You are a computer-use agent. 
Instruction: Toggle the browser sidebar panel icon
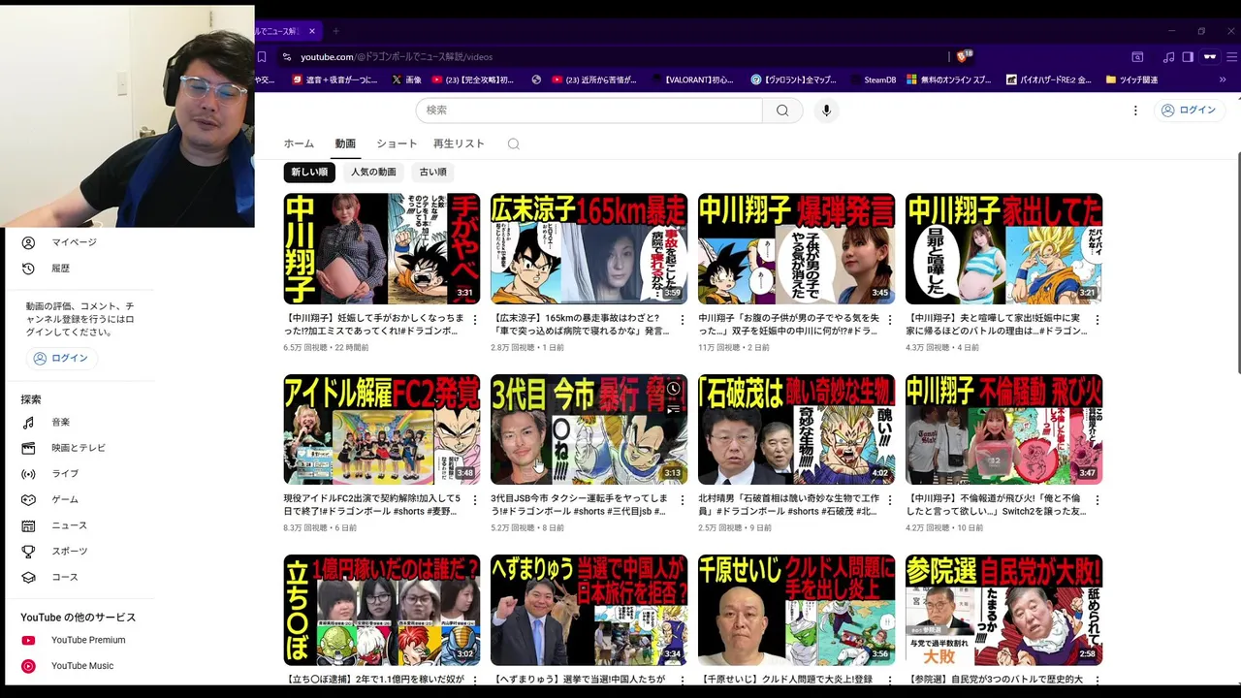1188,57
